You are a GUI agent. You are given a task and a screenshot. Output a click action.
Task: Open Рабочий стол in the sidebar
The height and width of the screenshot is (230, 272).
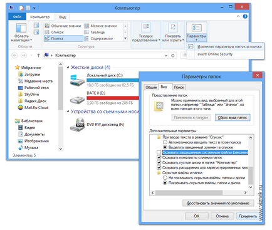coord(33,88)
